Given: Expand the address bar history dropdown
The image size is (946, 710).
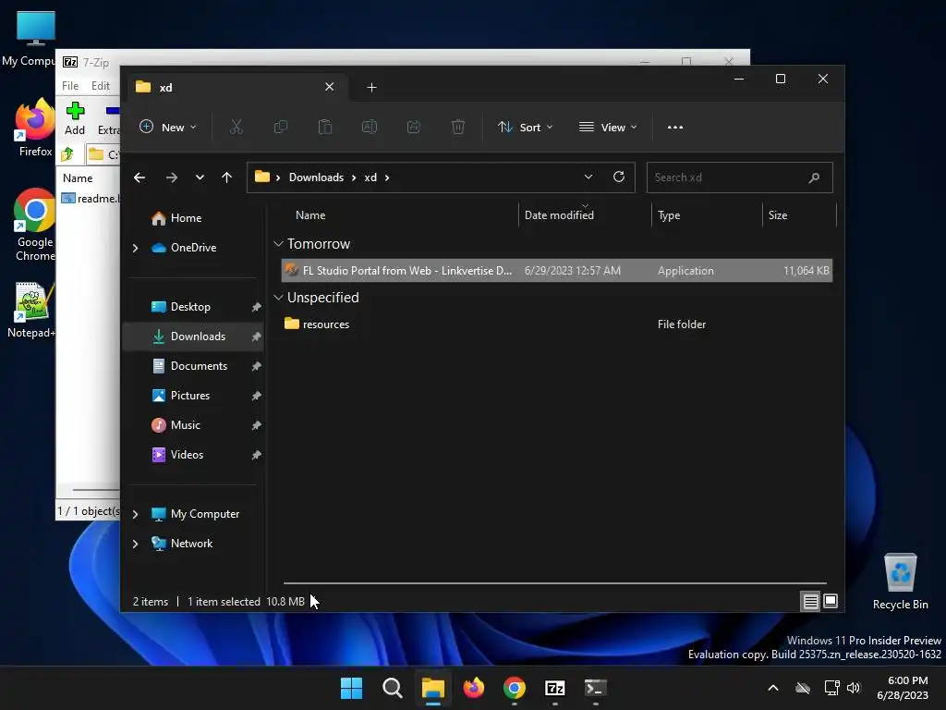Looking at the screenshot, I should (588, 177).
